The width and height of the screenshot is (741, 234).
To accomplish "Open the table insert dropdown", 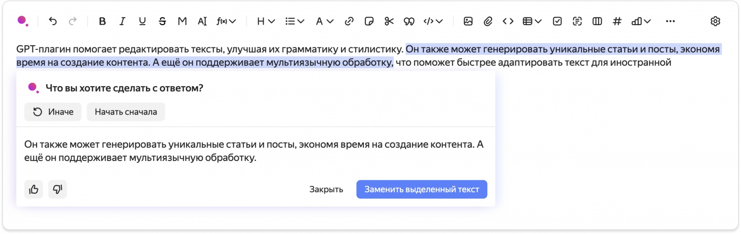I will pos(532,21).
